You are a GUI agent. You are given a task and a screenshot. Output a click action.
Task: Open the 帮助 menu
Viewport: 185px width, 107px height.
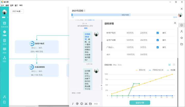point(21,5)
